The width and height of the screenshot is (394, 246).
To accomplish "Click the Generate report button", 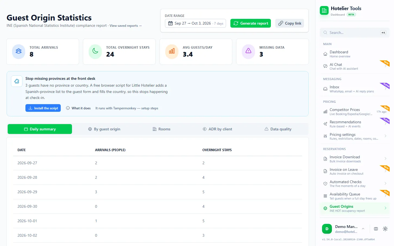I will click(251, 23).
